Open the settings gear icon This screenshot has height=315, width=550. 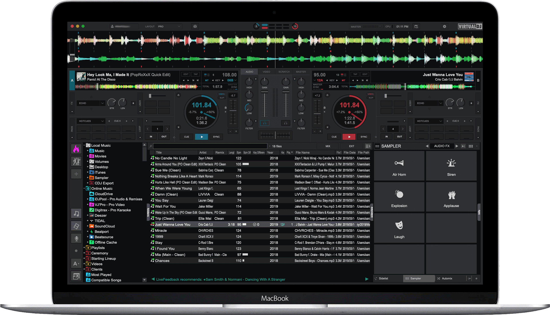click(x=444, y=27)
